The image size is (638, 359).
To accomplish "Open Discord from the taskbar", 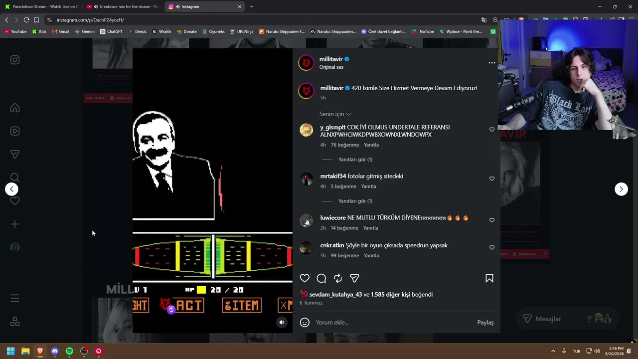I will [x=55, y=351].
